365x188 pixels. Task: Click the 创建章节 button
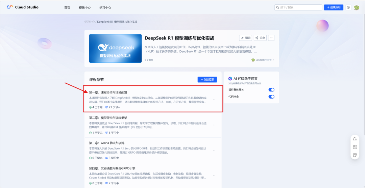point(207,79)
